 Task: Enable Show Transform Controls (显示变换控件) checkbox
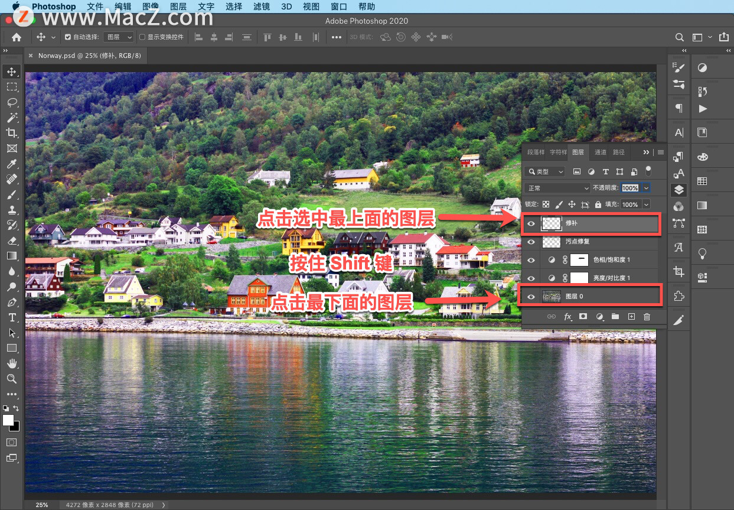142,37
